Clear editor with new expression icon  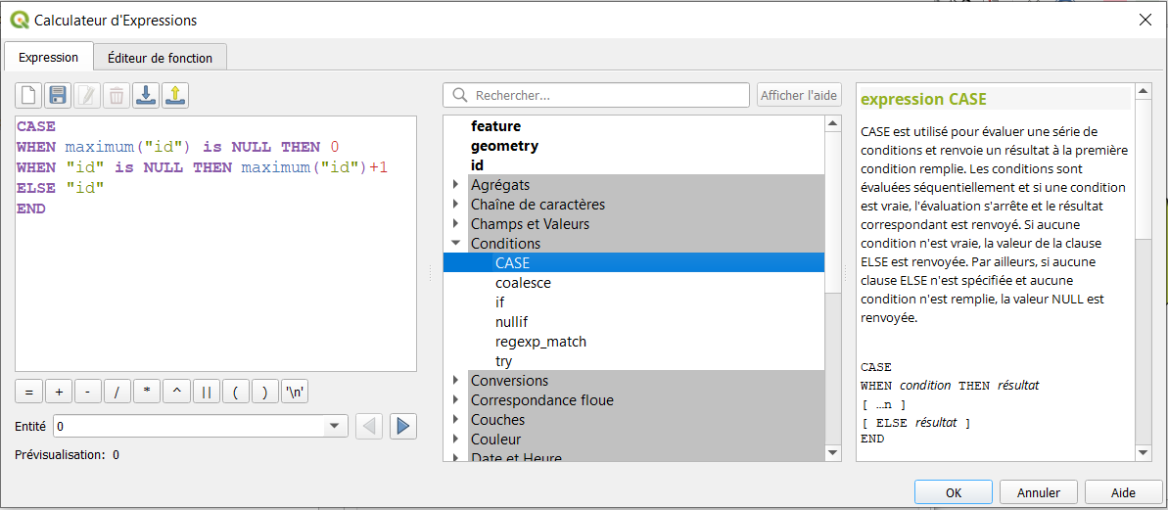28,95
